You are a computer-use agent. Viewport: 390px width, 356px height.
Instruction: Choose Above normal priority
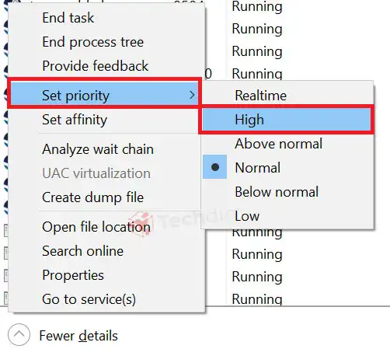coord(287,144)
